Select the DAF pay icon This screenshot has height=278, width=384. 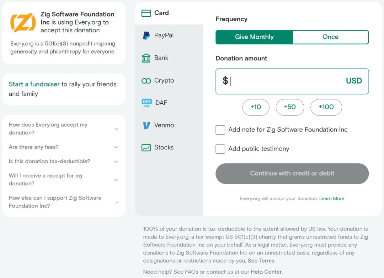146,103
